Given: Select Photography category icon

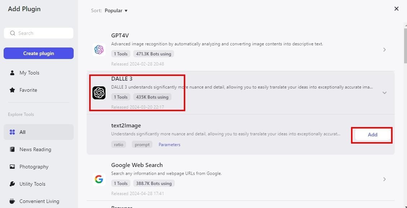Looking at the screenshot, I should tap(12, 167).
